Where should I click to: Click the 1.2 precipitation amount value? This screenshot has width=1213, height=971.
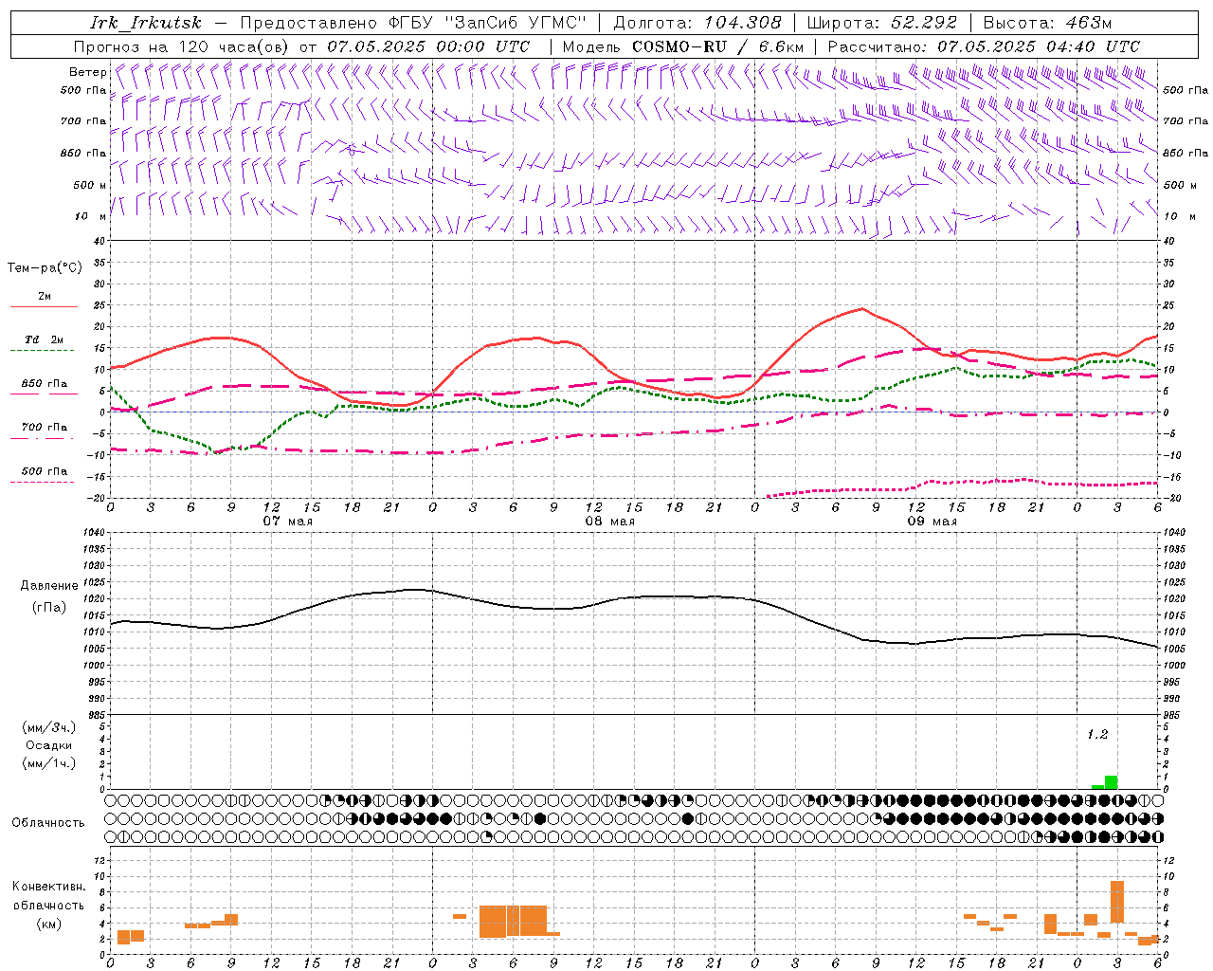[x=1096, y=735]
